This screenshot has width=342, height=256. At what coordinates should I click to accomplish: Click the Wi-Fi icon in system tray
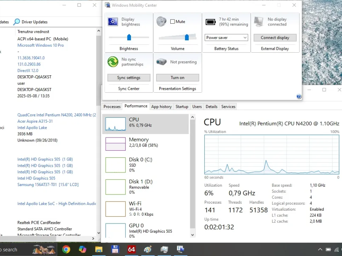[337, 250]
